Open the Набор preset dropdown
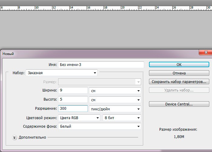The height and width of the screenshot is (152, 212). pyautogui.click(x=61, y=73)
